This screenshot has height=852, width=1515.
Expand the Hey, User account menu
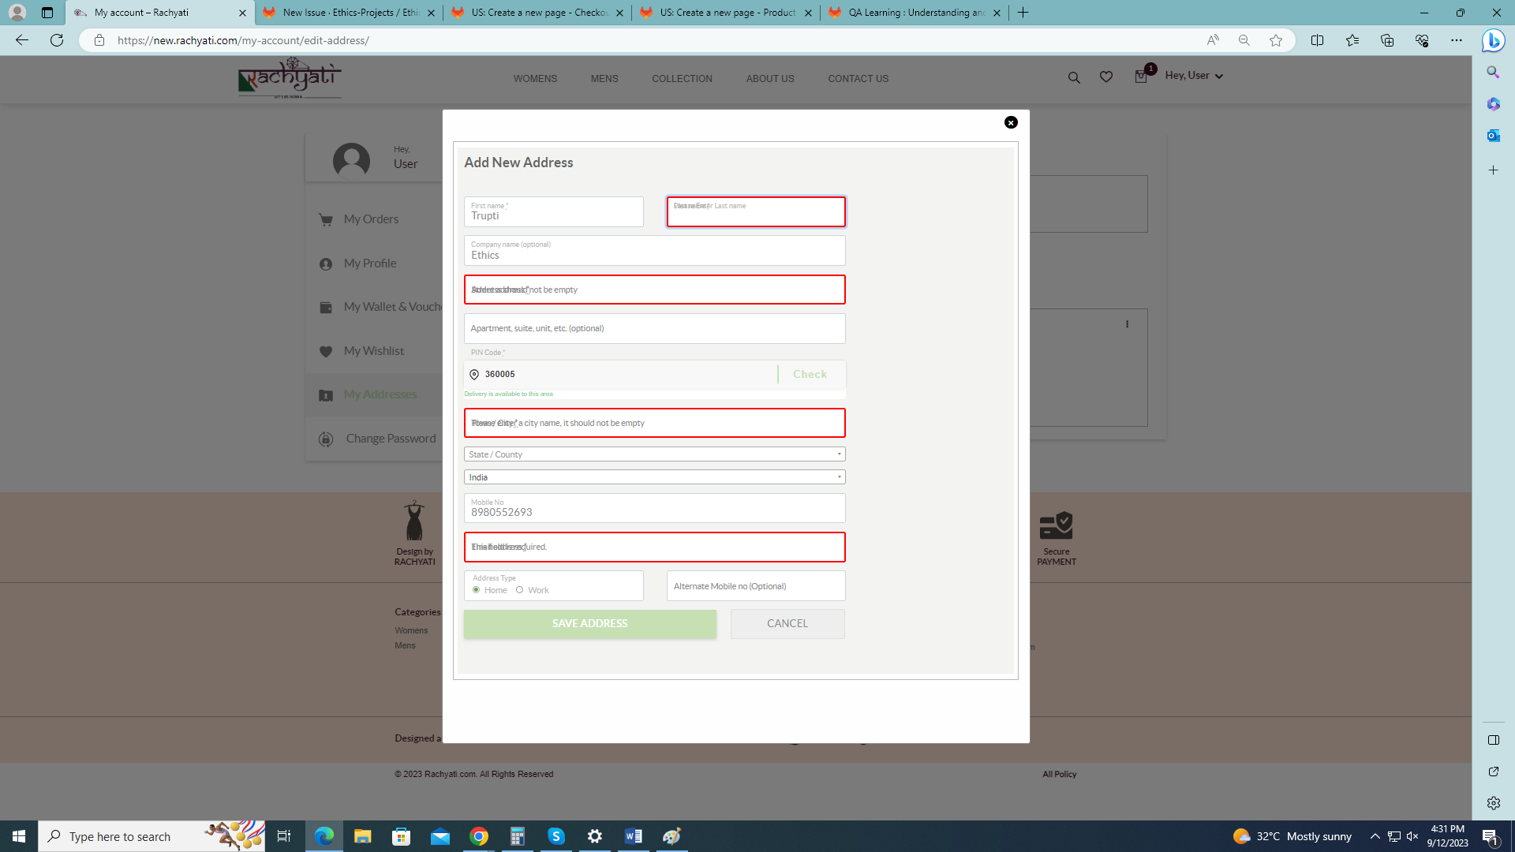[1194, 76]
